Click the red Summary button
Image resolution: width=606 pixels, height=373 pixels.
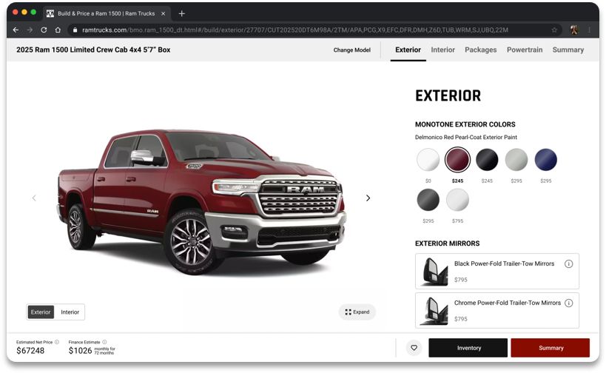click(551, 348)
